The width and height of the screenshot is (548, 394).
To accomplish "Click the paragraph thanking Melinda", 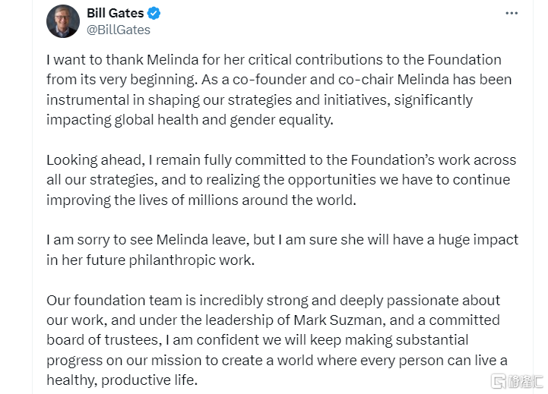I will [274, 90].
